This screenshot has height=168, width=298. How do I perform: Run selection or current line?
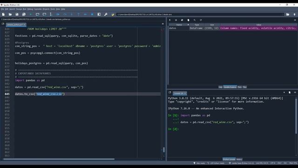[51, 14]
